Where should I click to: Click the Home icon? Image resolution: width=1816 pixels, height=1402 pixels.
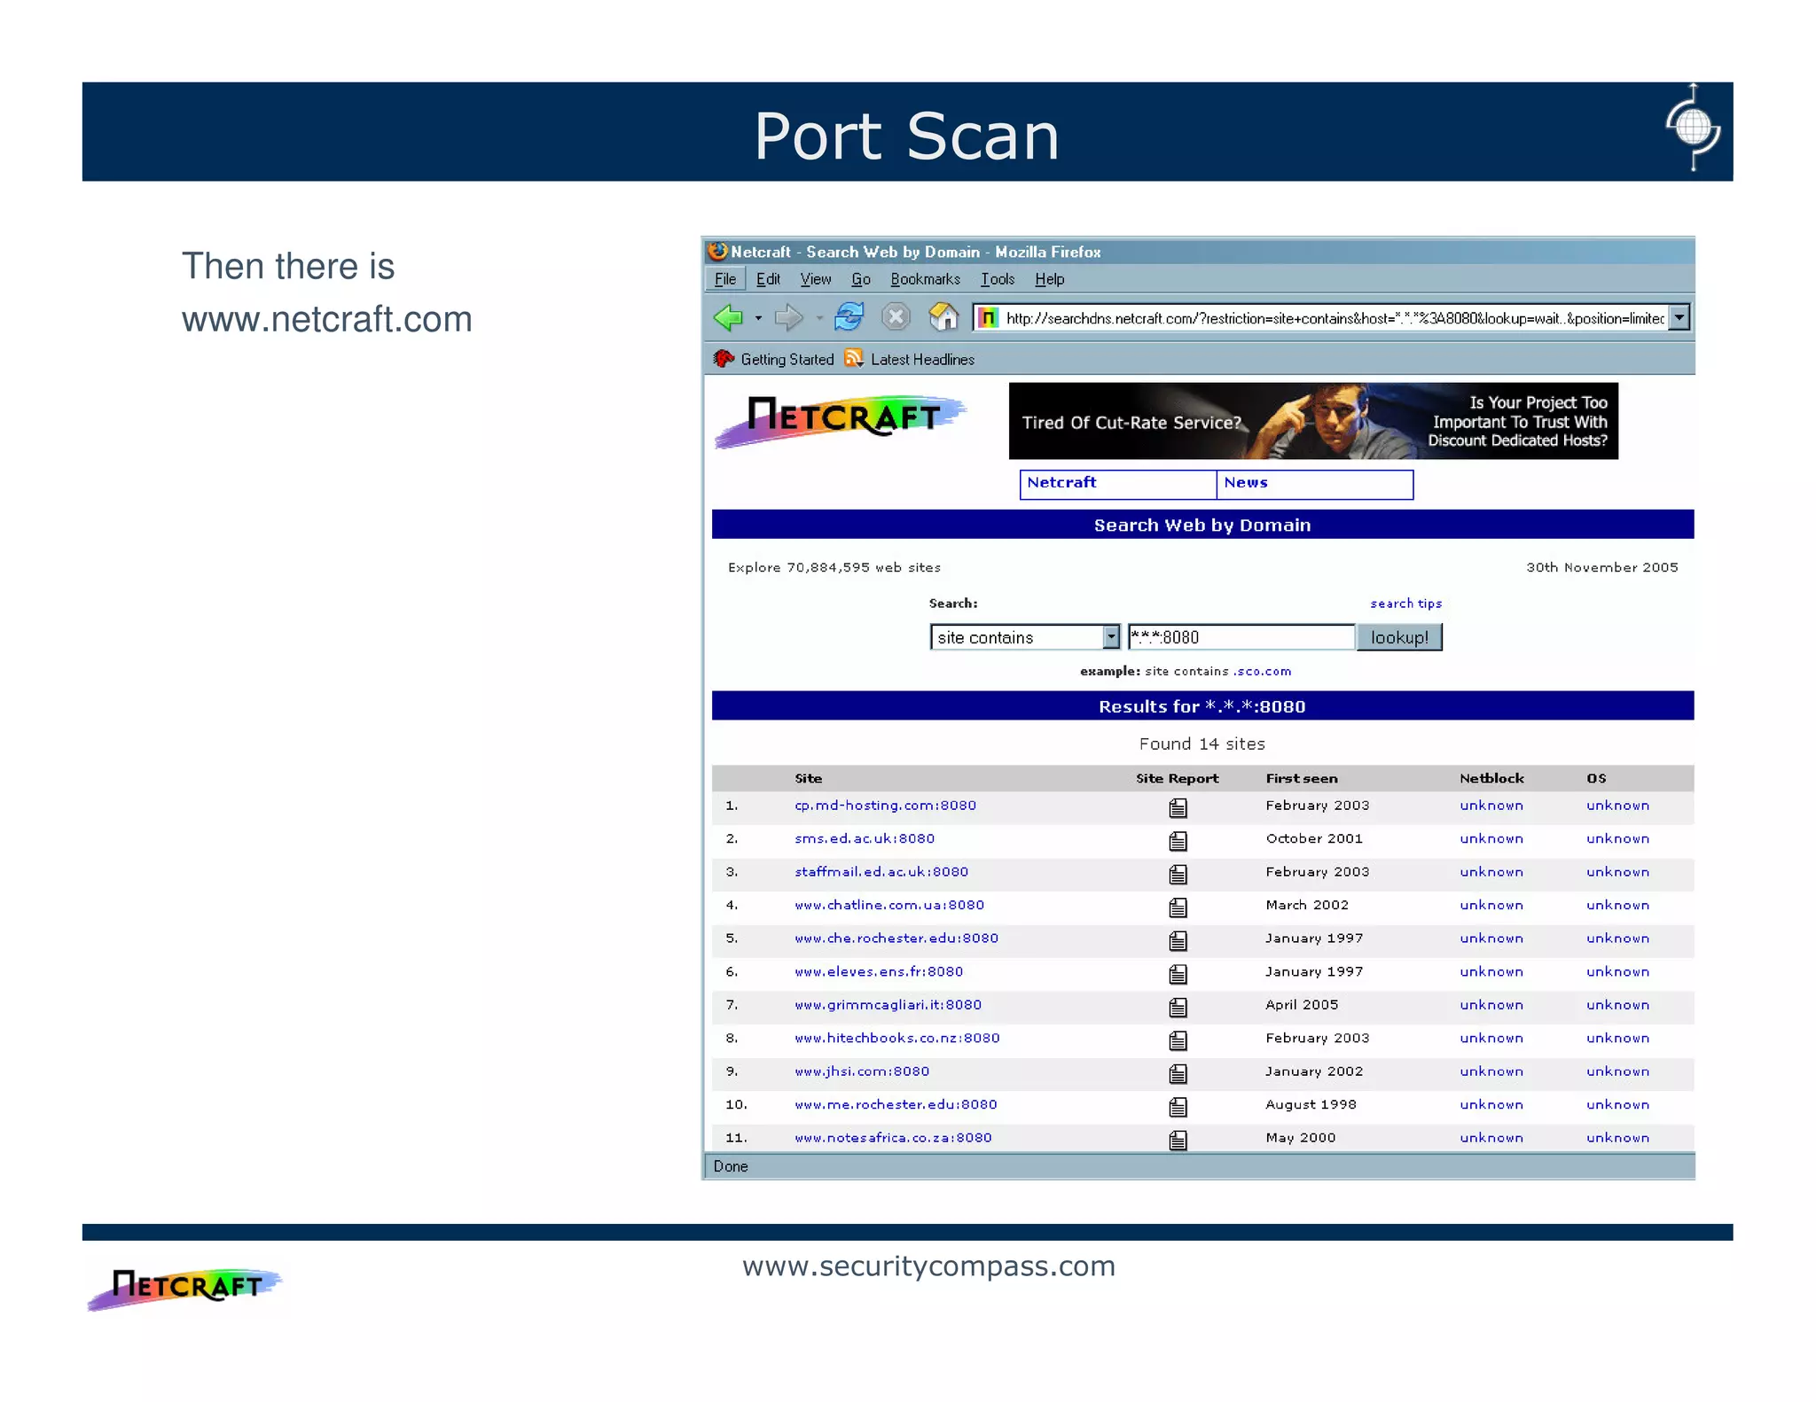[x=943, y=316]
